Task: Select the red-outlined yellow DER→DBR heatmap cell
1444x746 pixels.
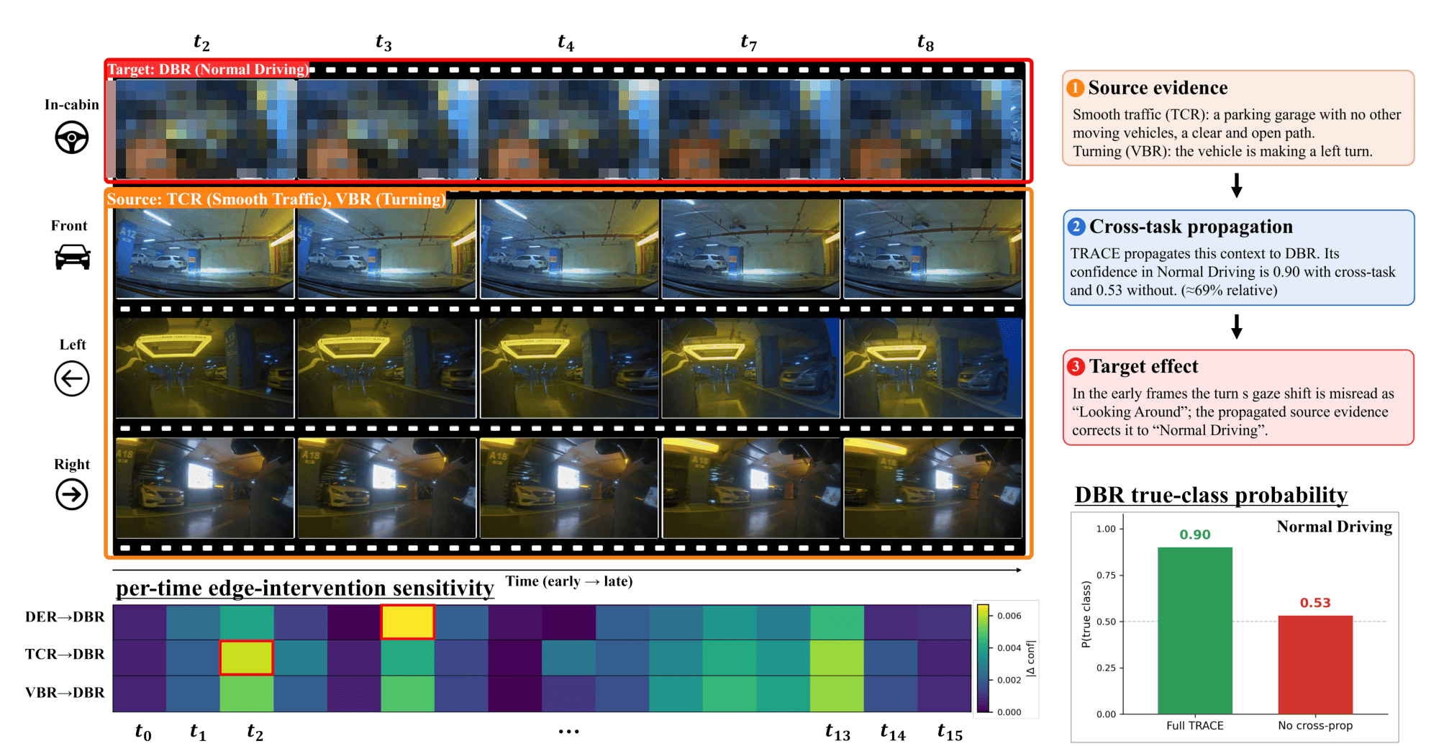Action: (x=407, y=622)
